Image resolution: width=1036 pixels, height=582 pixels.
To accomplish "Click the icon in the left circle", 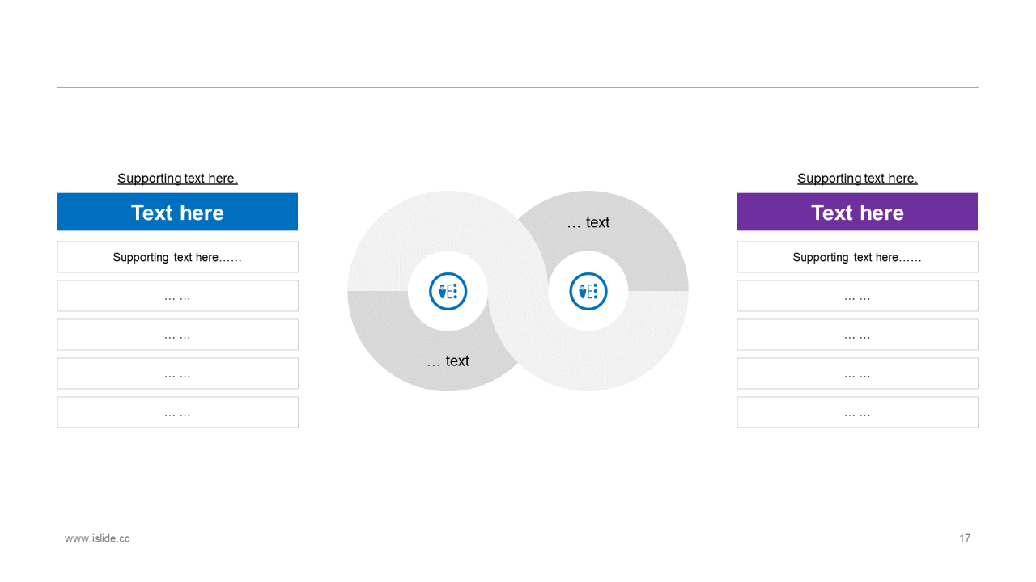I will point(448,291).
